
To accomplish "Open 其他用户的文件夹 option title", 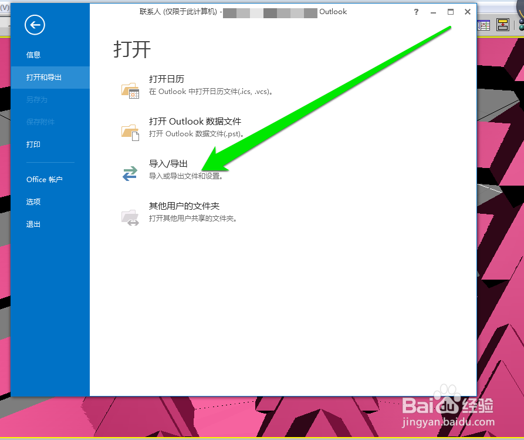I will pyautogui.click(x=184, y=206).
